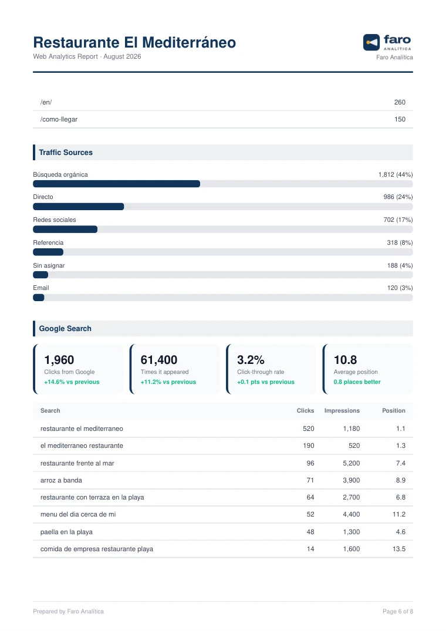Click the 120 (3%) value
446x631 pixels.
click(x=400, y=288)
